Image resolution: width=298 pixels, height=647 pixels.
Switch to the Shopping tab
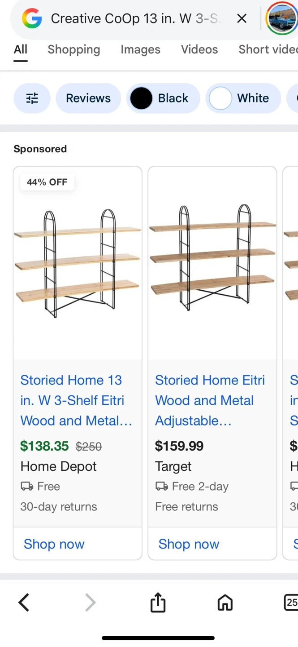point(74,49)
